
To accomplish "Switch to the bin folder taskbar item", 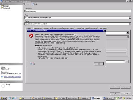I will 25,98.
